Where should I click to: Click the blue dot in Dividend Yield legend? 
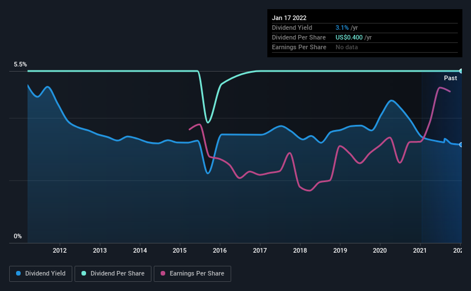[x=18, y=273]
